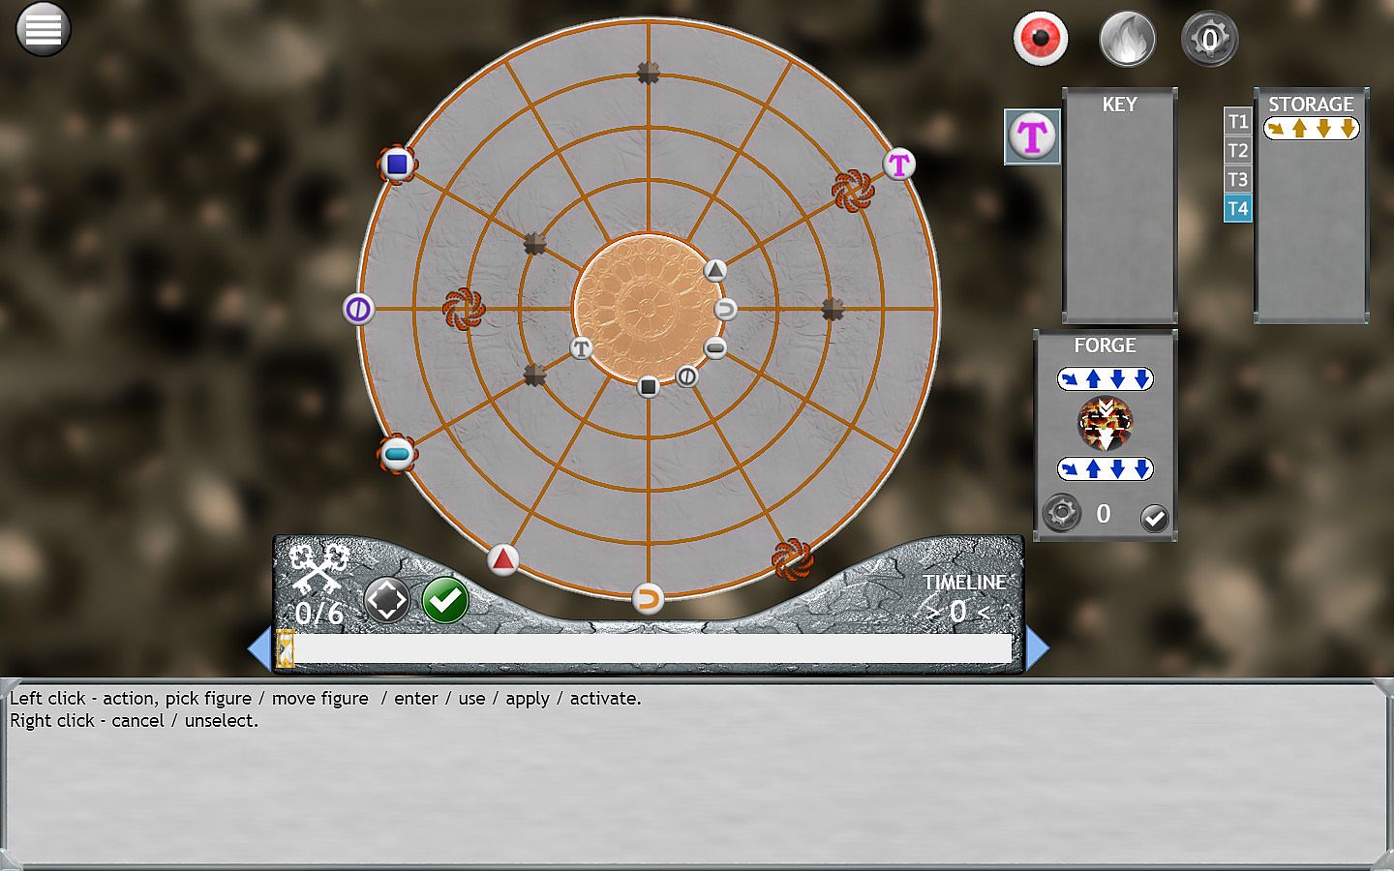Switch to the T2 storage tab

tap(1237, 150)
